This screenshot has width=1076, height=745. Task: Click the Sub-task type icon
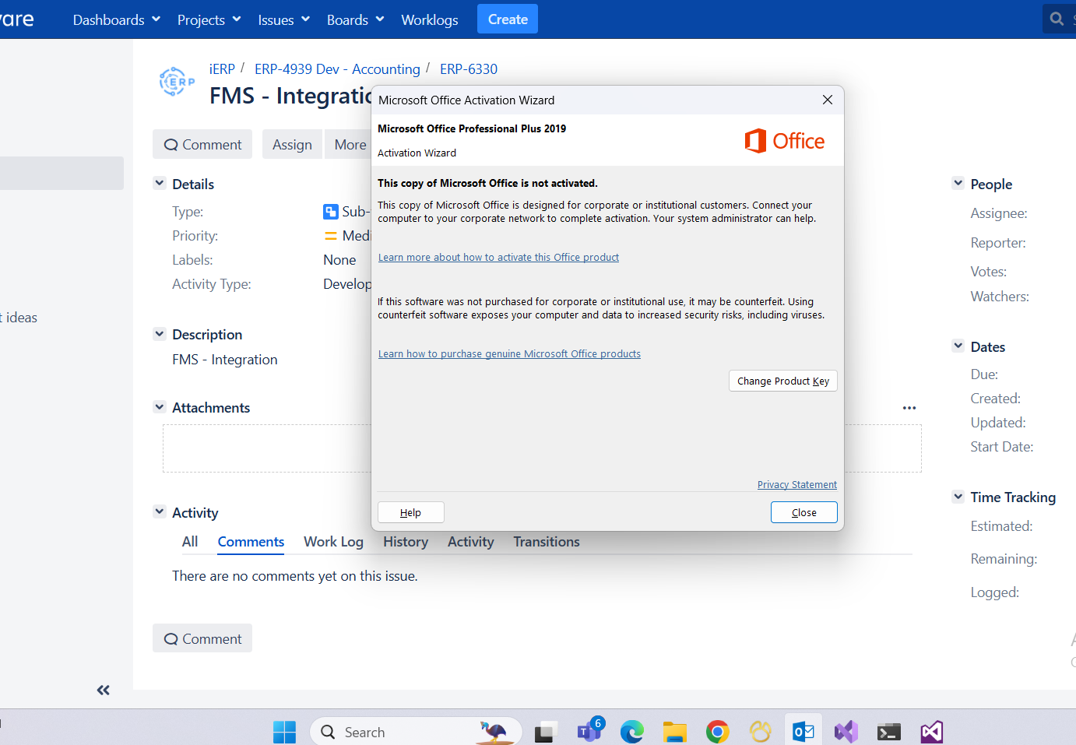(x=331, y=212)
